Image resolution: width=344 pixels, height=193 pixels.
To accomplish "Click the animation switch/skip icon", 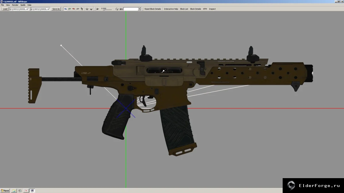I will click(121, 9).
